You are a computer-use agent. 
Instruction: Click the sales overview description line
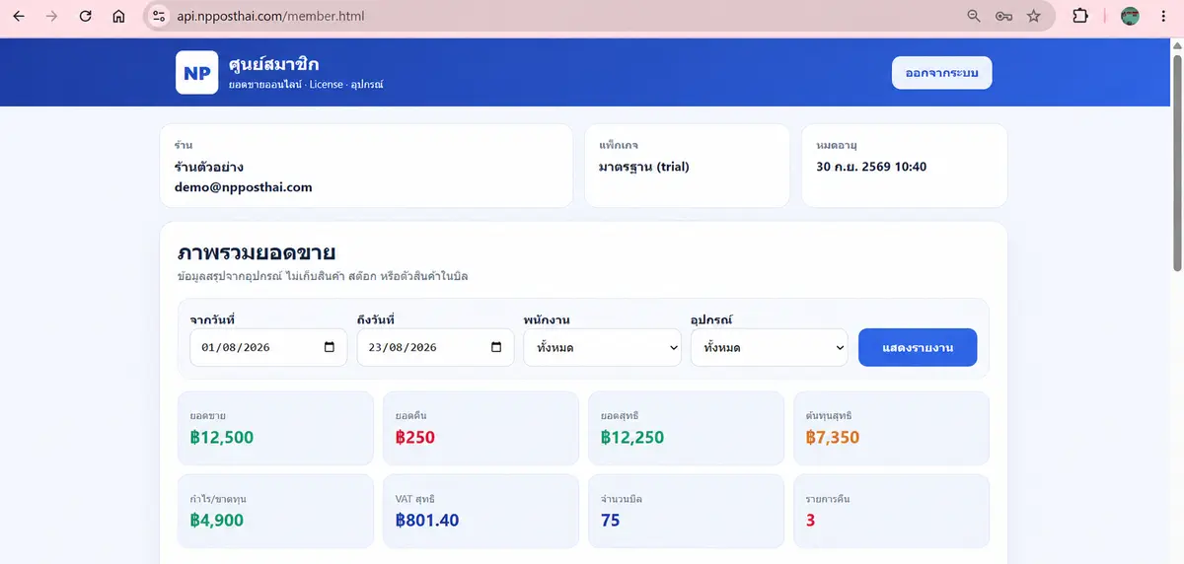(x=322, y=276)
